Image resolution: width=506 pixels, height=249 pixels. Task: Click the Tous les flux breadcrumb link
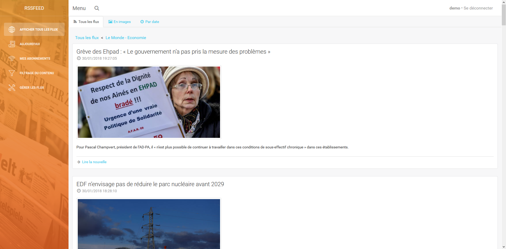click(87, 38)
